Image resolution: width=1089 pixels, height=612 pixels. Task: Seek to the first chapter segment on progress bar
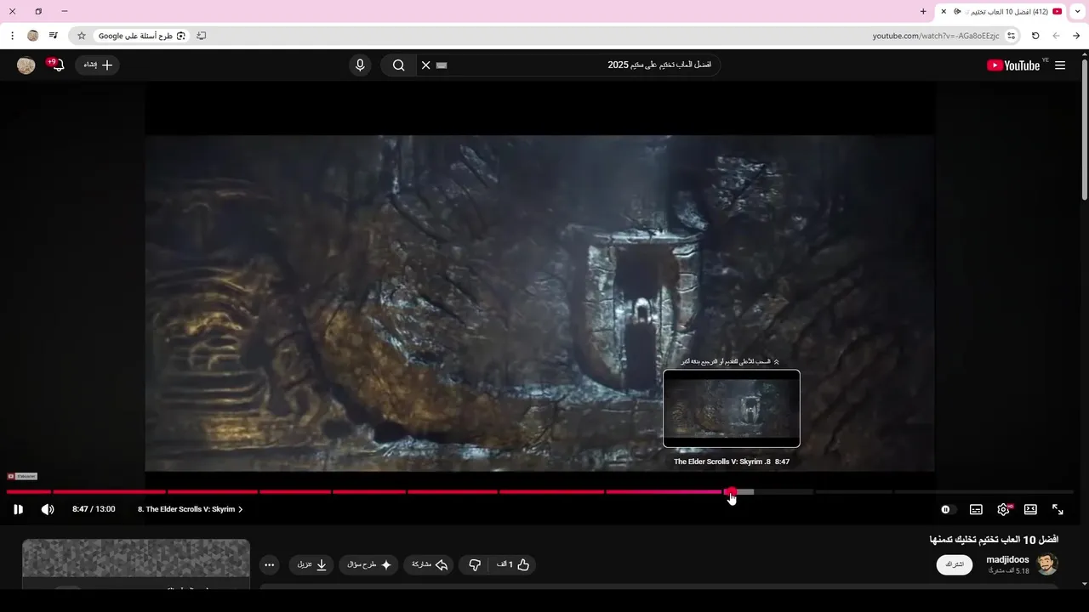(28, 491)
